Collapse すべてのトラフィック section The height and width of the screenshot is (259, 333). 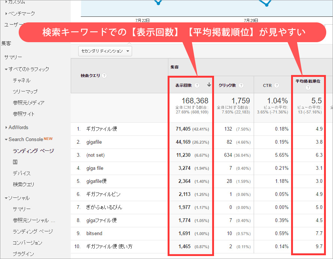click(x=6, y=69)
